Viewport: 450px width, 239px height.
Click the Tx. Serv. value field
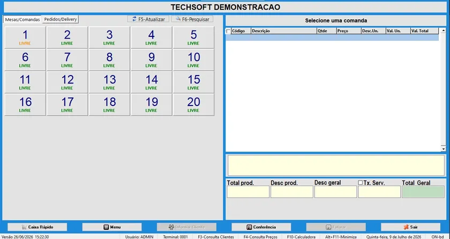click(x=379, y=192)
